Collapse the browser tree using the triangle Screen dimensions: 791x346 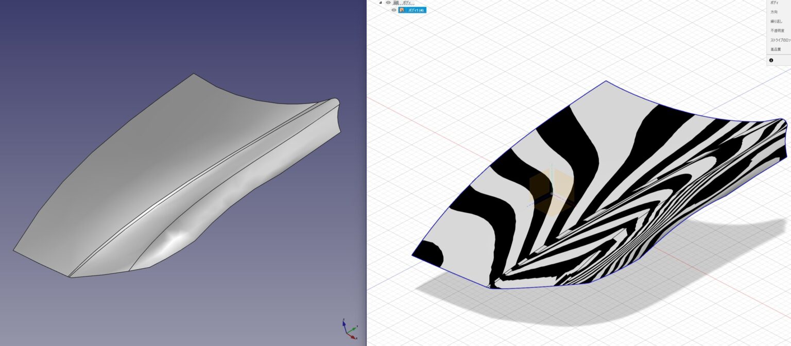[x=381, y=2]
